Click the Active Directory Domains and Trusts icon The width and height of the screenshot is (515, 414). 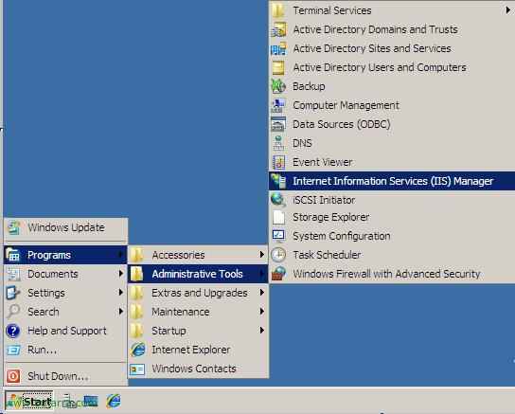pos(278,29)
